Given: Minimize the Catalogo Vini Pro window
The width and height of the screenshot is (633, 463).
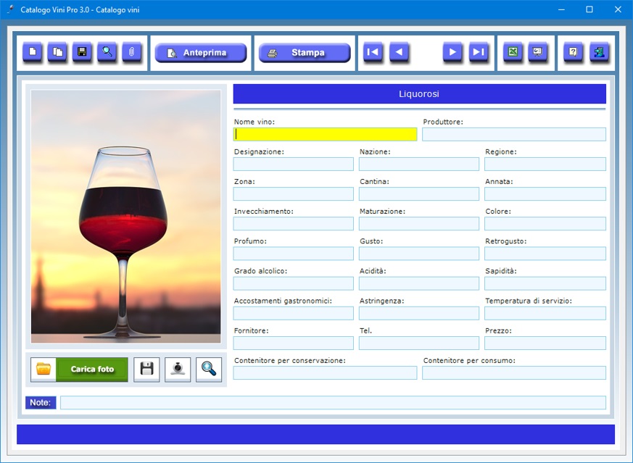Looking at the screenshot, I should [x=561, y=9].
